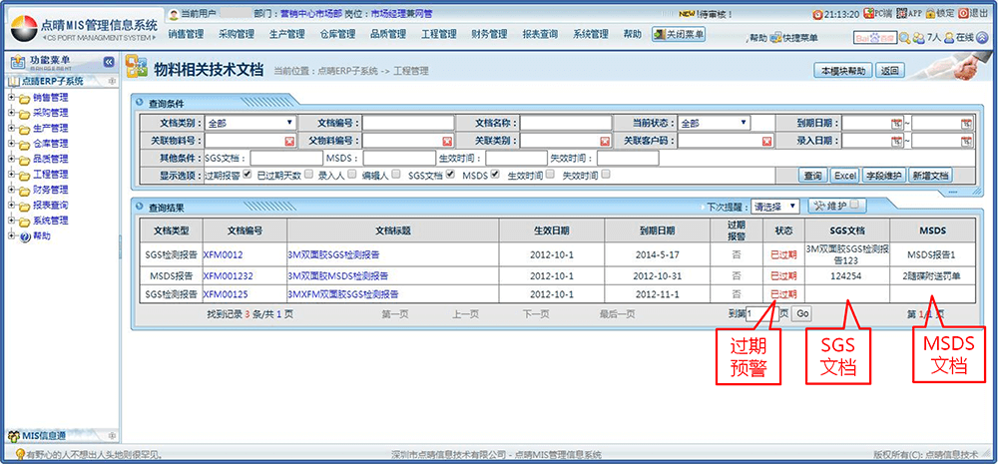Screen dimensions: 998x464
Task: Click the magnifier search icon beside the Baidu box
Action: 905,38
